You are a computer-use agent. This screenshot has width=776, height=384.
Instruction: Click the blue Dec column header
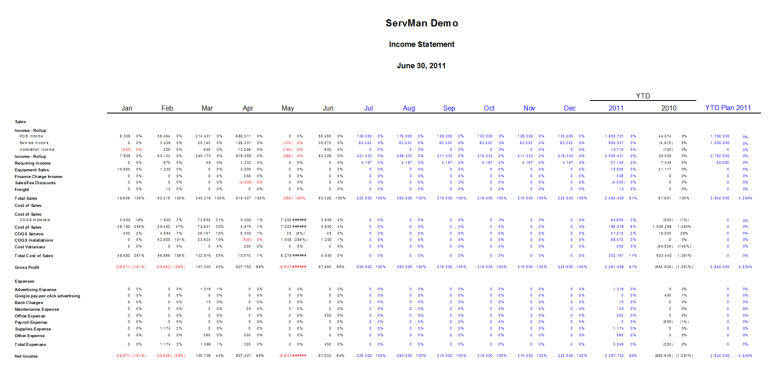[569, 108]
